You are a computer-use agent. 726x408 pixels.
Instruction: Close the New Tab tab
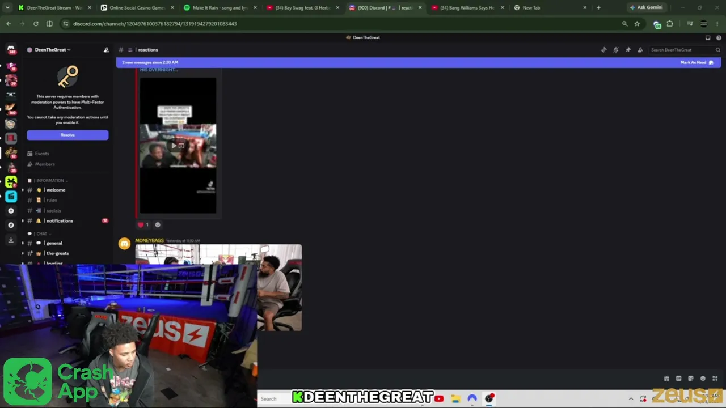click(x=585, y=8)
